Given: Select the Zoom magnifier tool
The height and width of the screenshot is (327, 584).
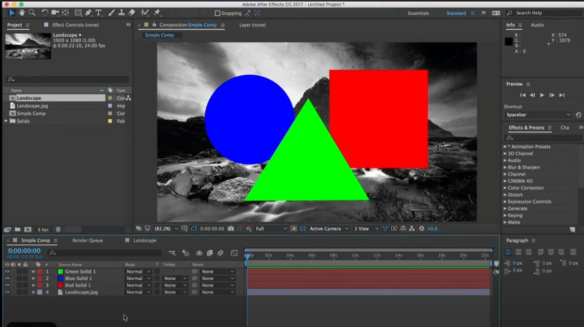Looking at the screenshot, I should (32, 13).
